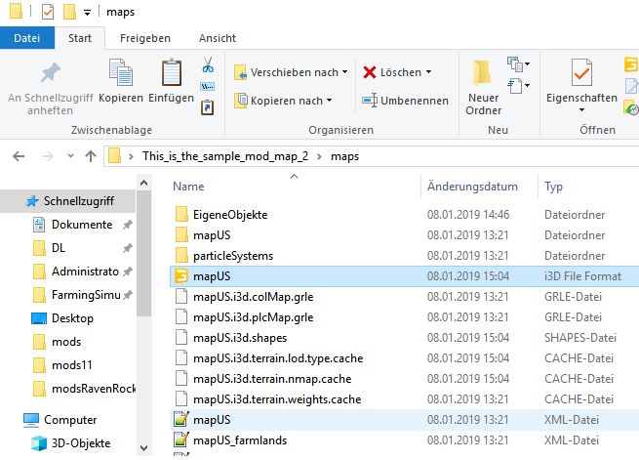Open the easy access dropdown icon
This screenshot has height=460, width=639.
point(518,86)
